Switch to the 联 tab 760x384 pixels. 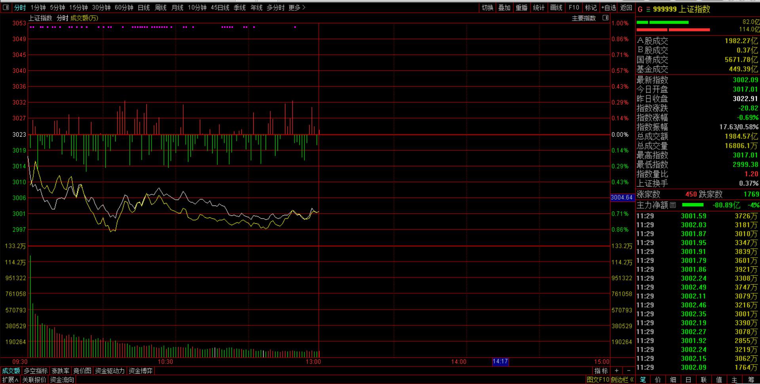[x=704, y=380]
